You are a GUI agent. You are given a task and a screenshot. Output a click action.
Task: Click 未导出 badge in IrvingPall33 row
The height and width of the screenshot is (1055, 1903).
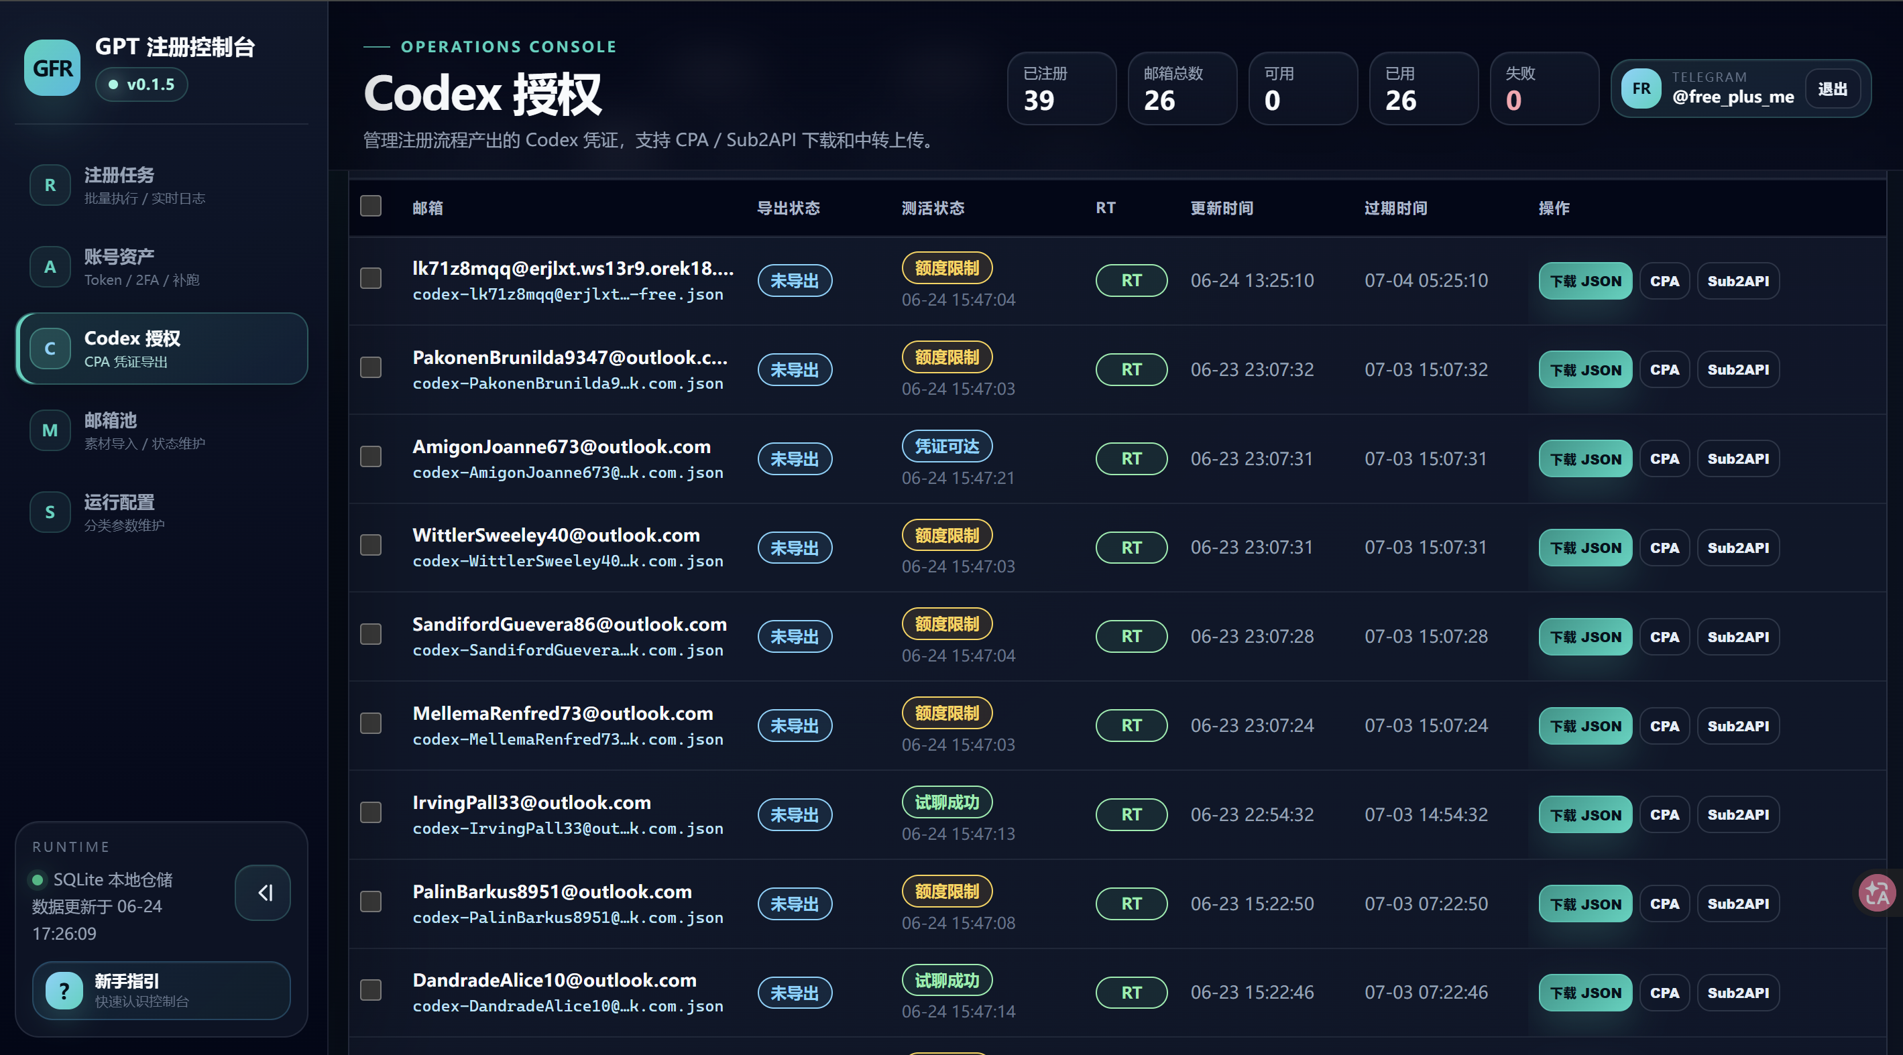795,815
